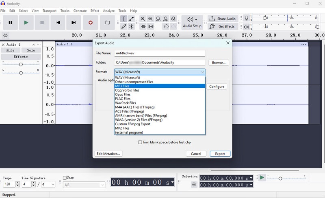Solo the Audio 1 track
The height and width of the screenshot is (198, 325).
(x=31, y=50)
